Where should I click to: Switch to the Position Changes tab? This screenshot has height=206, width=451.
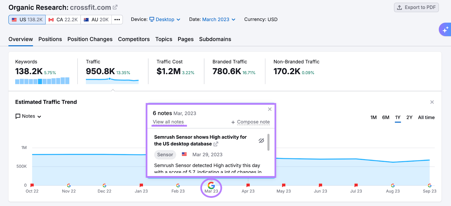click(90, 39)
